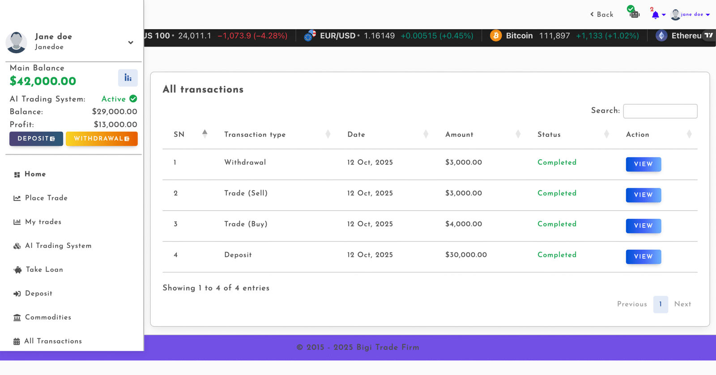Screen dimensions: 716x375
Task: Open Place Trade from the sidebar
Action: click(x=46, y=198)
